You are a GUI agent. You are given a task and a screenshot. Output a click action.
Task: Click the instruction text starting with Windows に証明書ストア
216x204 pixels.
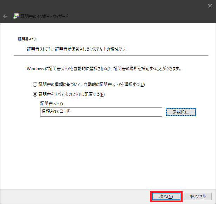[104, 69]
